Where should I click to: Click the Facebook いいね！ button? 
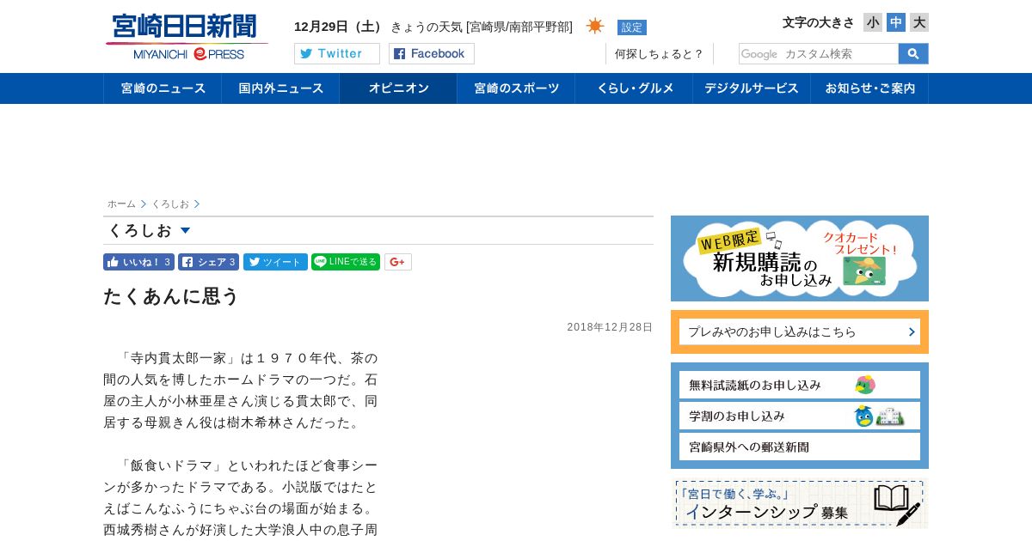click(x=138, y=262)
